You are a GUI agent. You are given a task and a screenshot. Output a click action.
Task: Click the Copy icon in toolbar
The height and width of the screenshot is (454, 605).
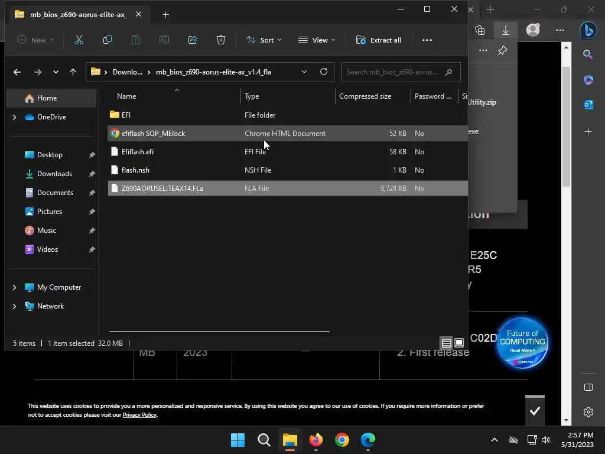[108, 40]
